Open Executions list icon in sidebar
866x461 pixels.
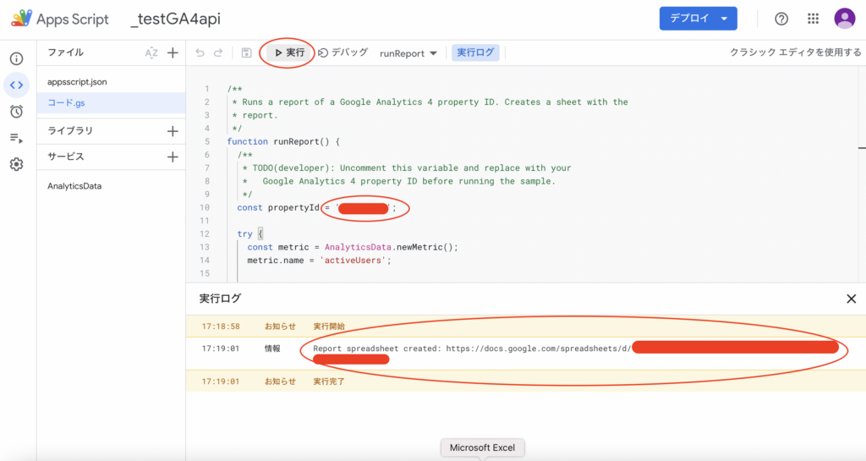click(16, 138)
